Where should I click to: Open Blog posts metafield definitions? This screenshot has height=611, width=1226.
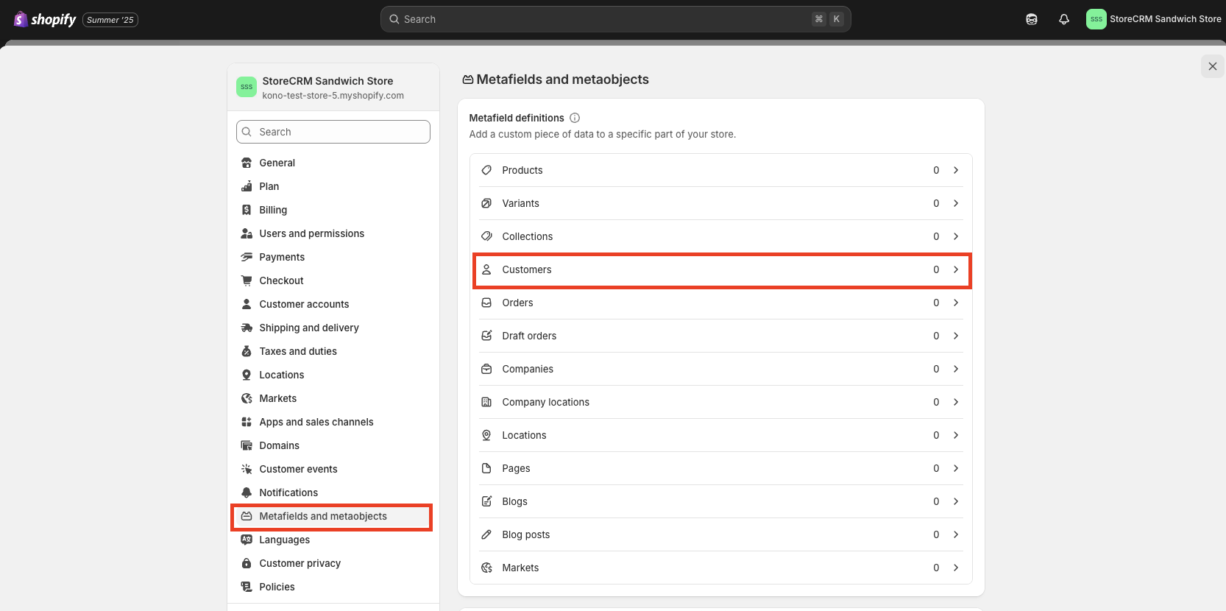(x=721, y=534)
